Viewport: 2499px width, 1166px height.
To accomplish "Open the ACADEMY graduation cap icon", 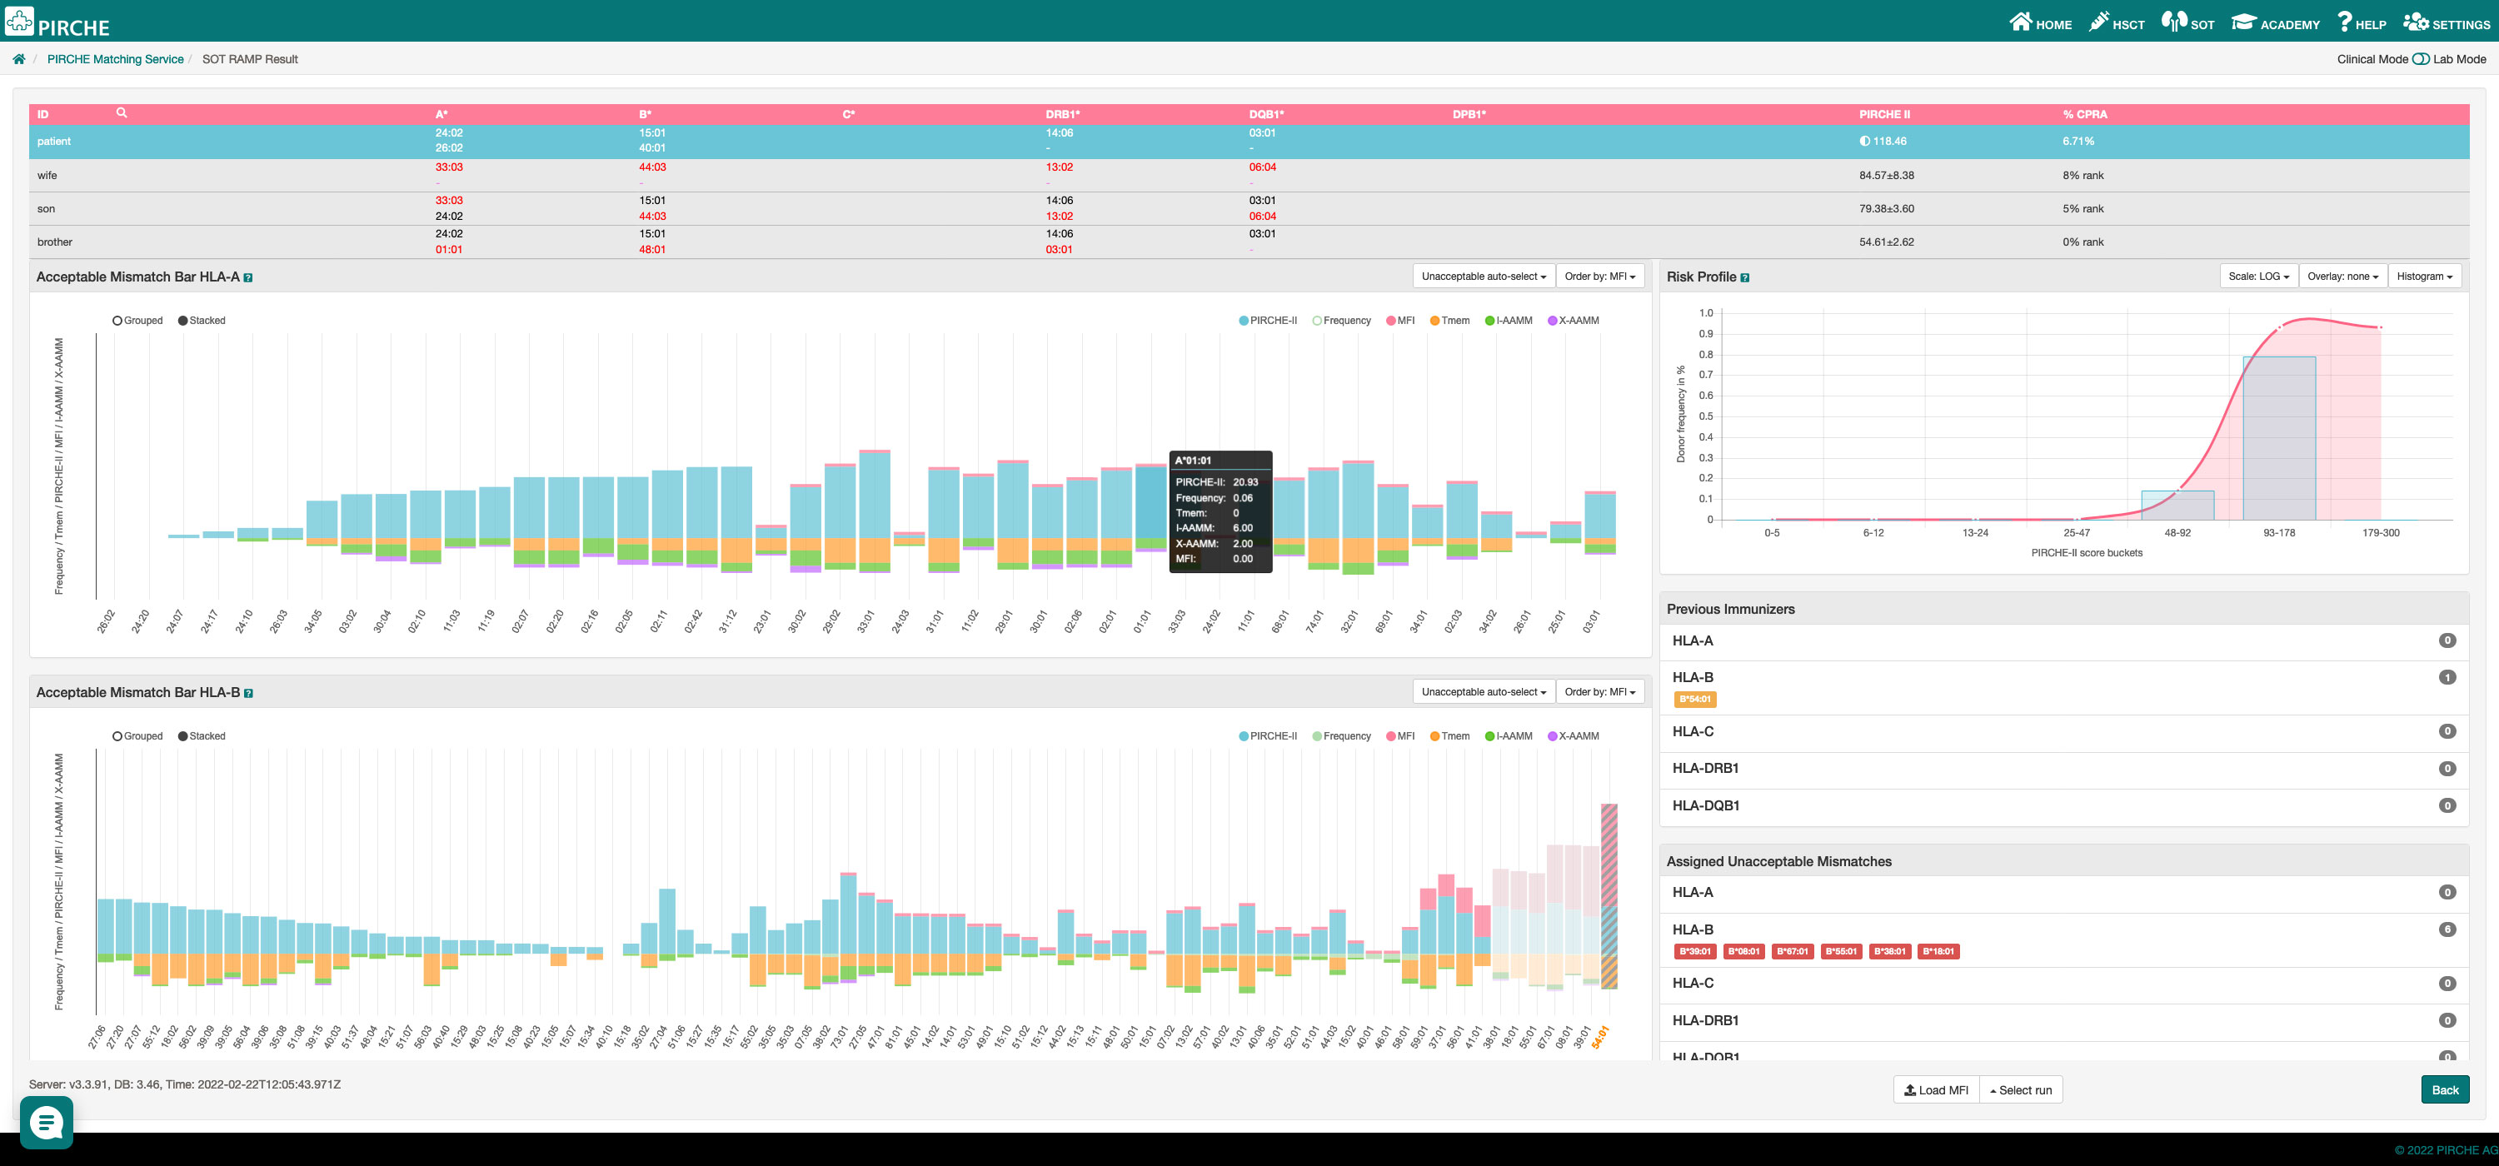I will click(2243, 22).
